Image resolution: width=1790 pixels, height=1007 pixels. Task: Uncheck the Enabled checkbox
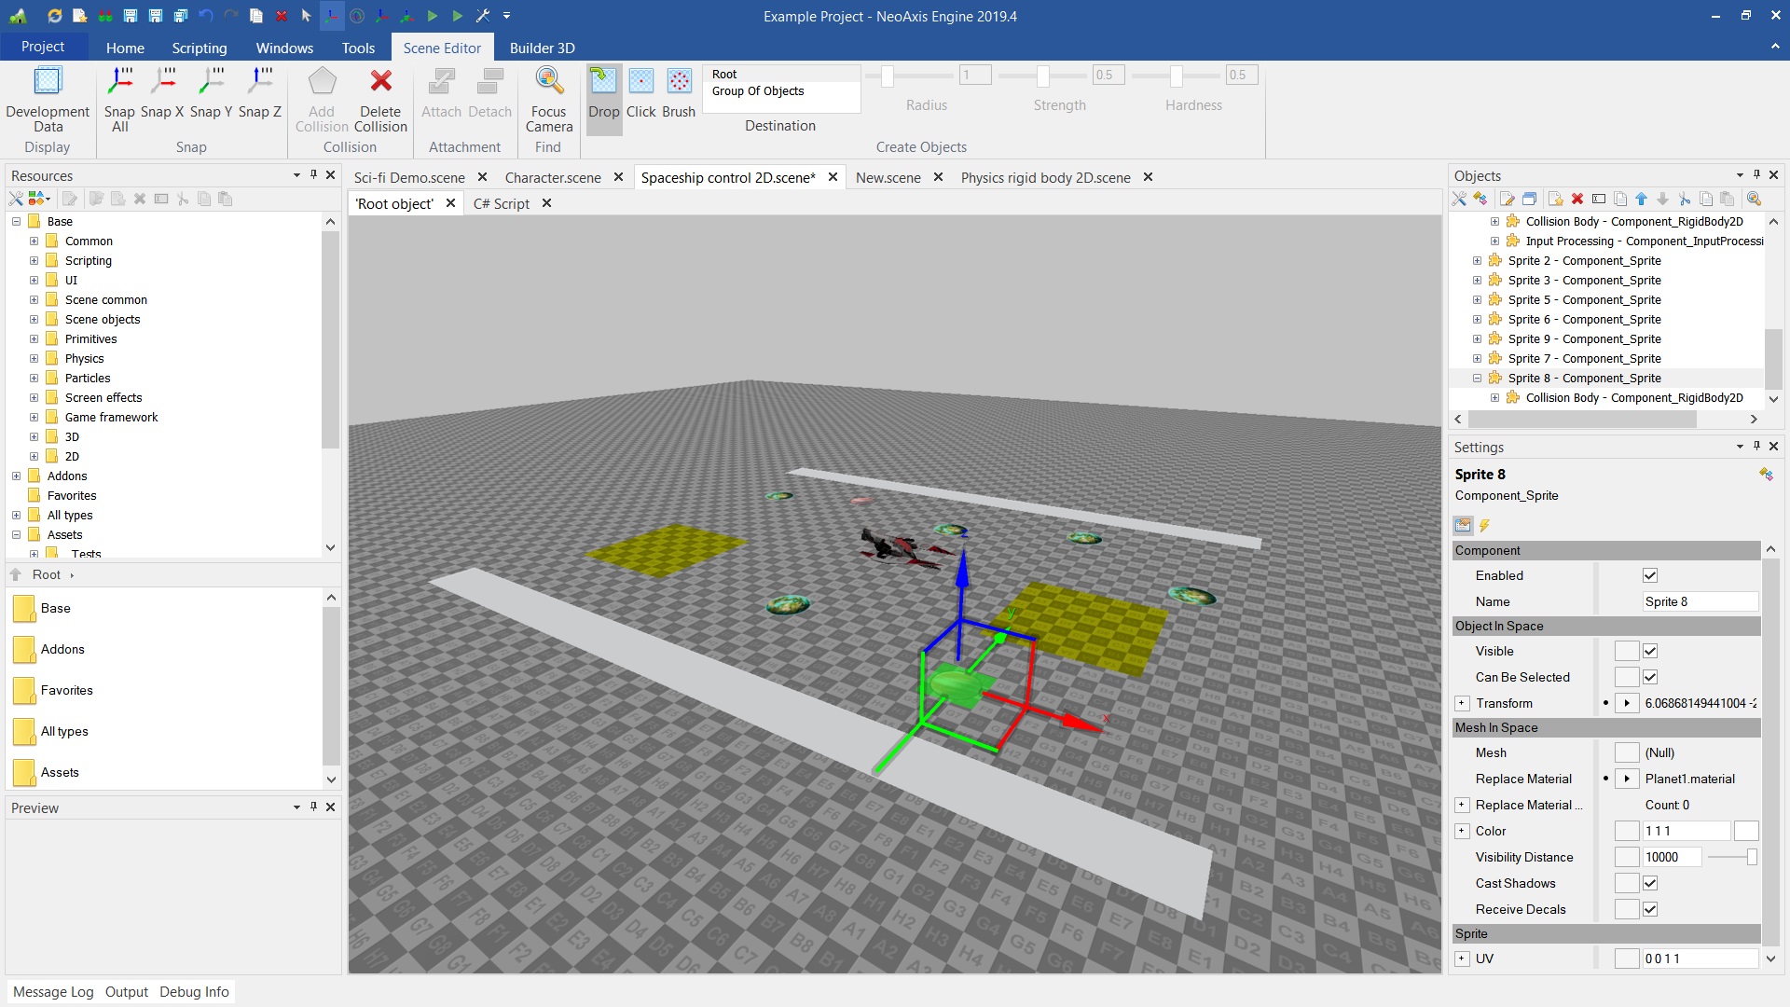[1650, 576]
